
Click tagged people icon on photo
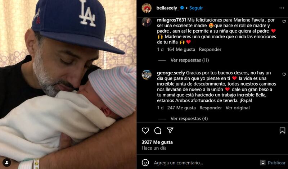click(x=7, y=163)
